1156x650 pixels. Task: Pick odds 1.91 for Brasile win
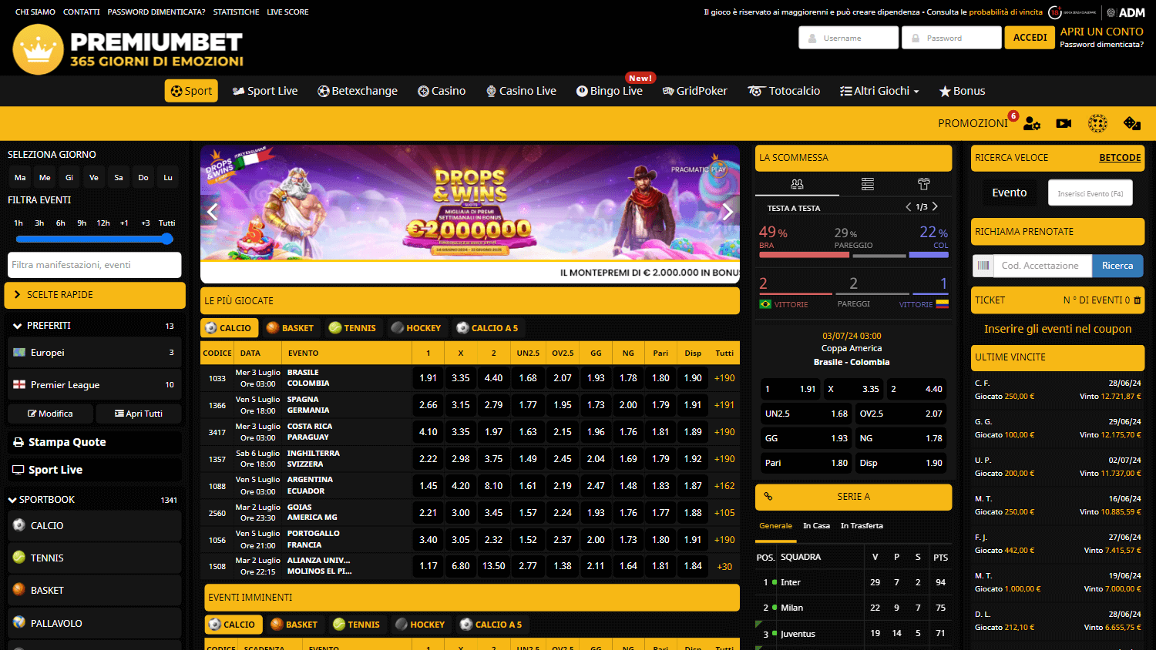pos(428,378)
